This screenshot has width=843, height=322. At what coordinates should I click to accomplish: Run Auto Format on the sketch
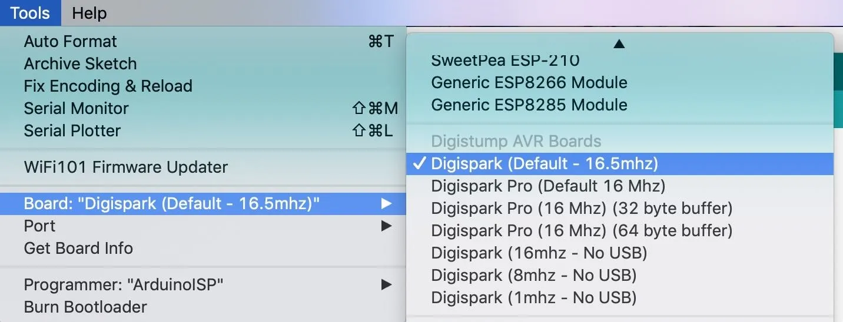[x=203, y=42]
